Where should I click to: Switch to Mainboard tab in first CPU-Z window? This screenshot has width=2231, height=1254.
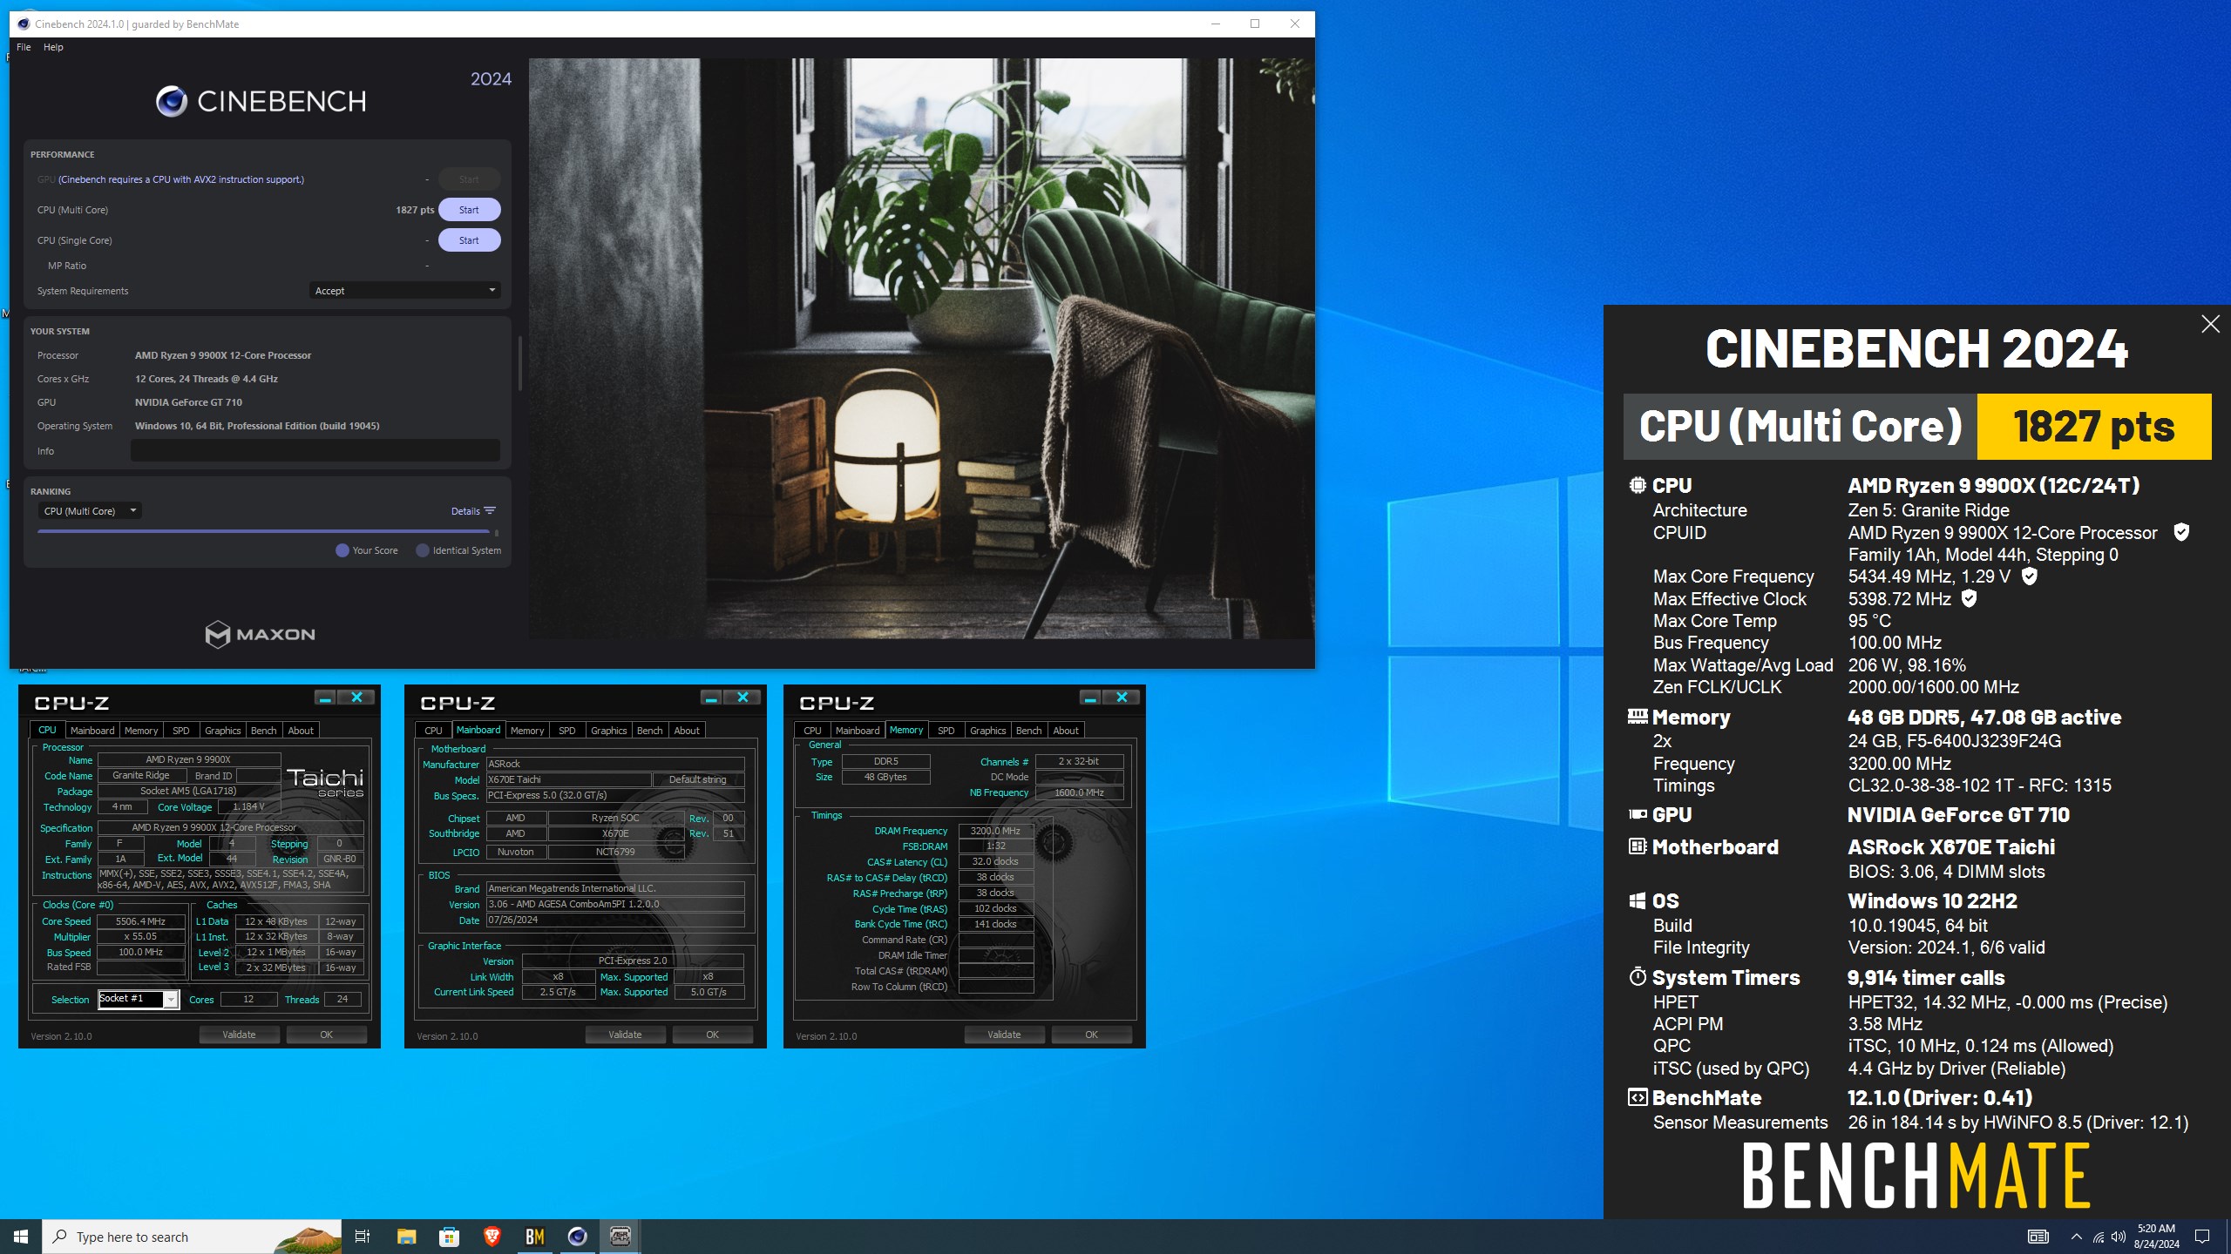tap(92, 731)
